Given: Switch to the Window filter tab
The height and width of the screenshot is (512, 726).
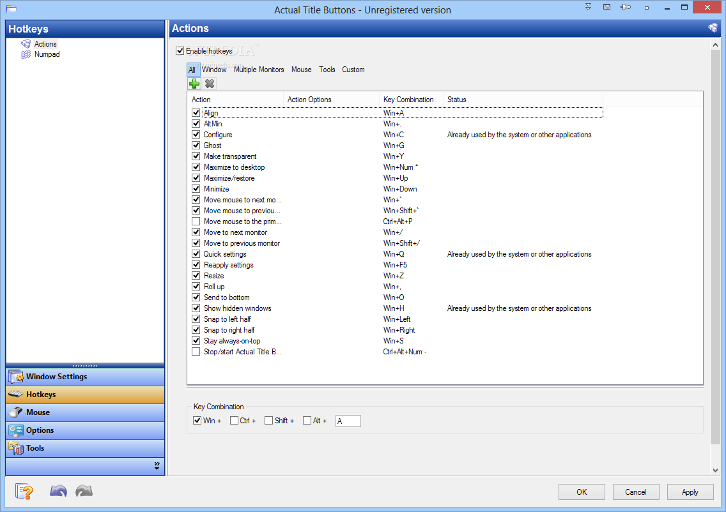Looking at the screenshot, I should (214, 70).
